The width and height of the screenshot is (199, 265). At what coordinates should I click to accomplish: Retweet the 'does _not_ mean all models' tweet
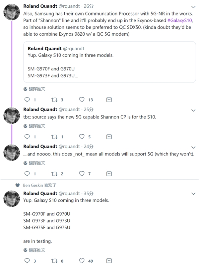(54, 174)
